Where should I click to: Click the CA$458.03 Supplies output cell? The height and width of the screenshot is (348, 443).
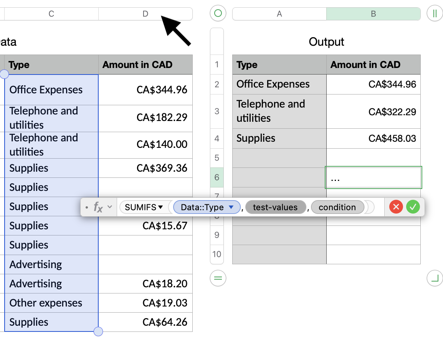373,138
